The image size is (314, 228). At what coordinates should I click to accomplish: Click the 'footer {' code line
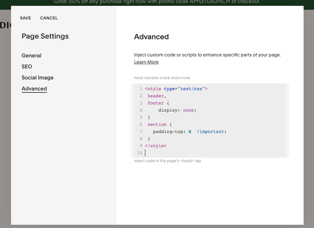[158, 103]
